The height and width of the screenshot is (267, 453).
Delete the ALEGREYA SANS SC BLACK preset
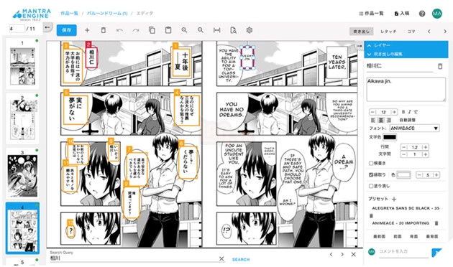pyautogui.click(x=372, y=215)
